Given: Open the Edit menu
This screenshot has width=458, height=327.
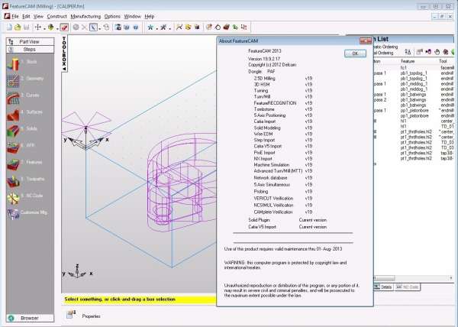Looking at the screenshot, I should [26, 16].
